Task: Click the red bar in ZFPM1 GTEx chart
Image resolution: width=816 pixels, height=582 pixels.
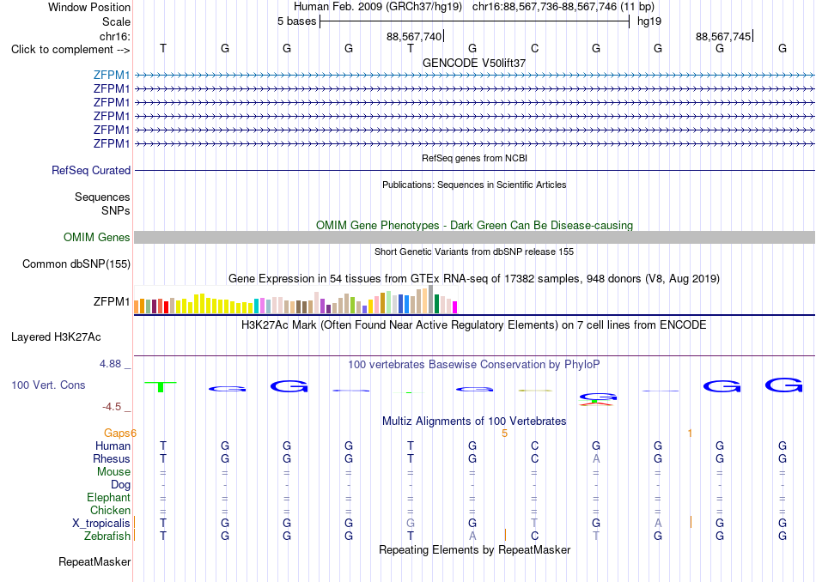Action: pyautogui.click(x=166, y=306)
